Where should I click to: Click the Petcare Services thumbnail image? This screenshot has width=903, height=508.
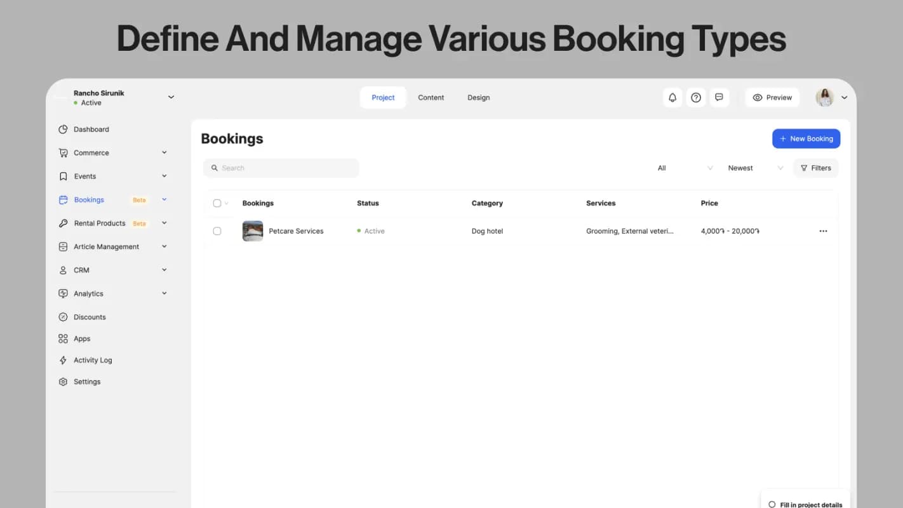coord(252,231)
